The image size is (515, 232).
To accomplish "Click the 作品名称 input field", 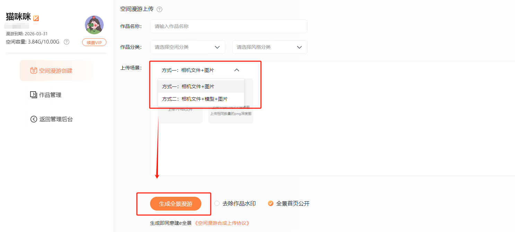I will click(228, 26).
